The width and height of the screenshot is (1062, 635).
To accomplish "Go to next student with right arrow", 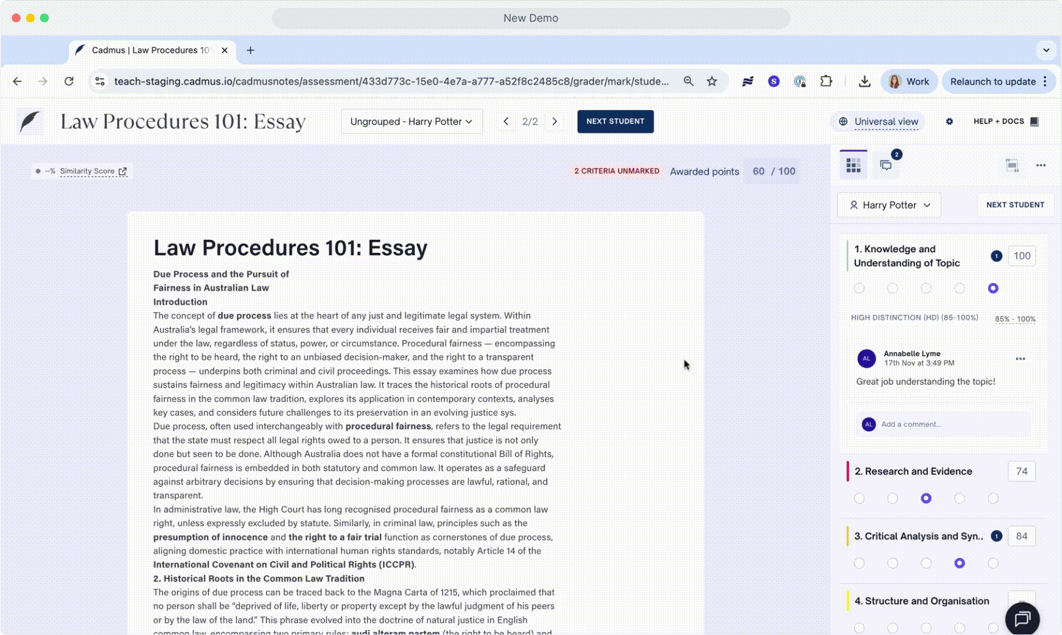I will (555, 122).
